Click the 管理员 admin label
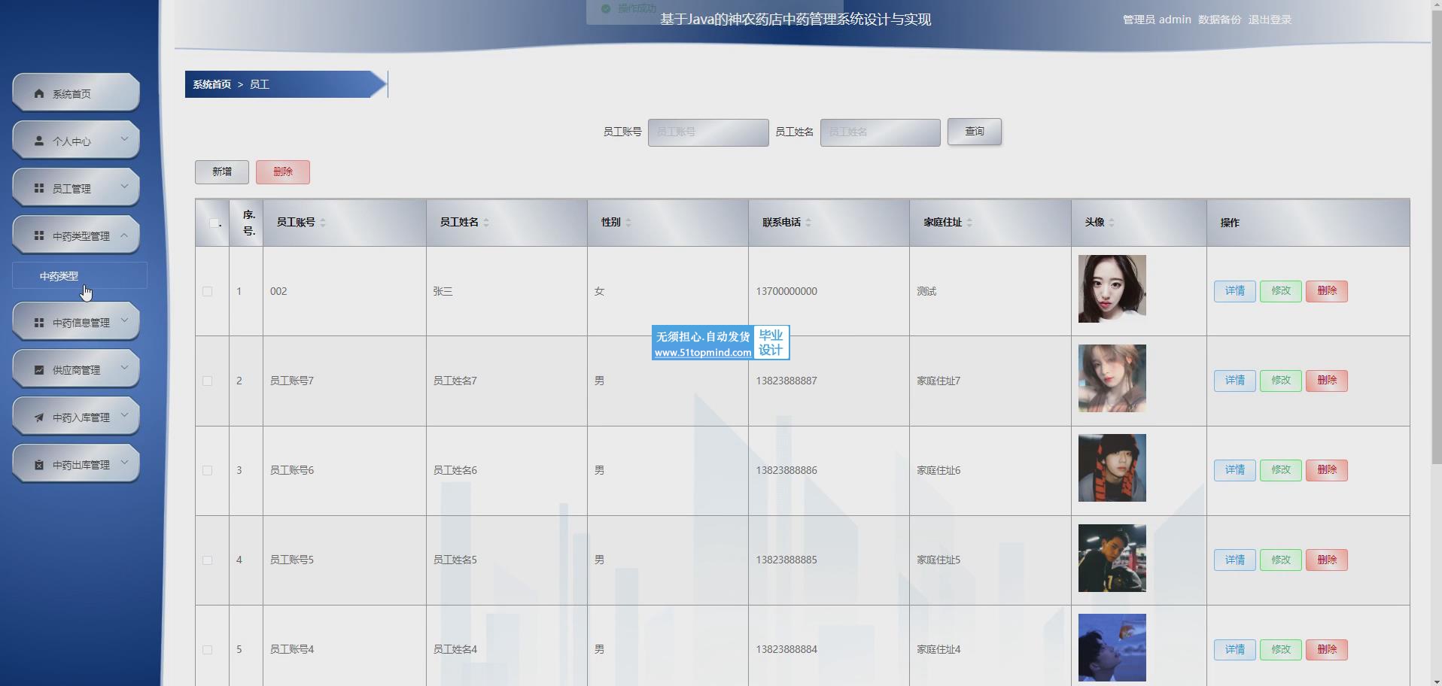The width and height of the screenshot is (1442, 686). 1157,20
